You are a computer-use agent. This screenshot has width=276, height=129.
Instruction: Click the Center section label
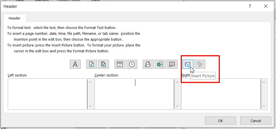(107, 75)
